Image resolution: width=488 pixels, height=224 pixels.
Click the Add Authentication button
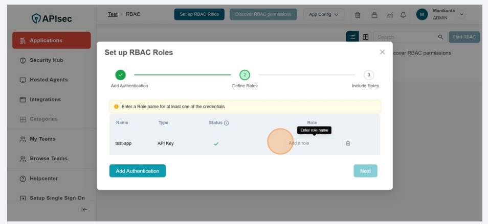point(137,171)
